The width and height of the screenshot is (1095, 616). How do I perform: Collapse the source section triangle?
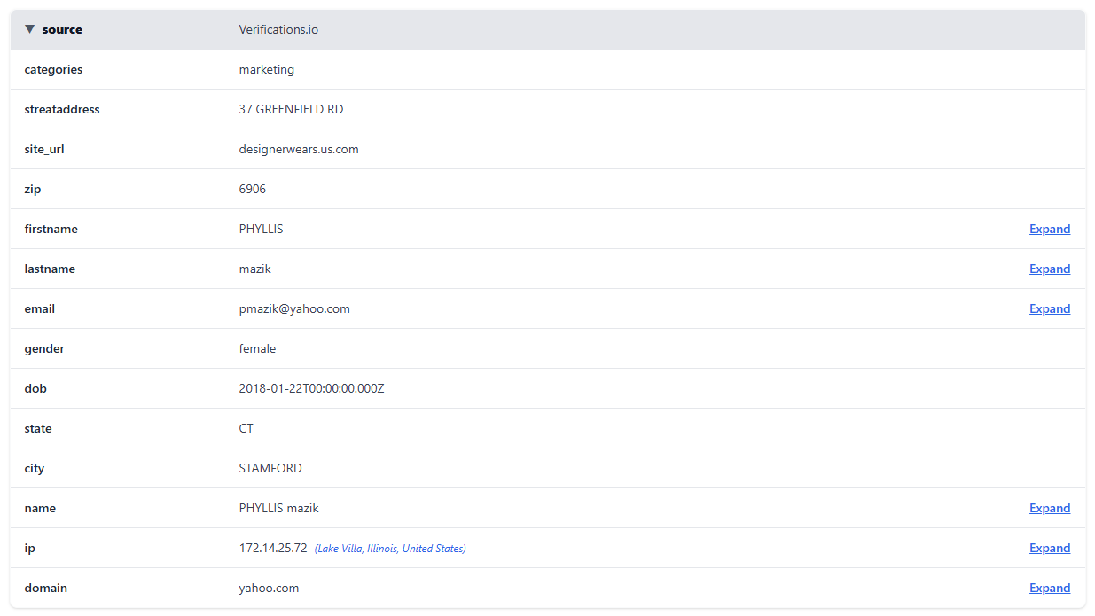tap(30, 29)
